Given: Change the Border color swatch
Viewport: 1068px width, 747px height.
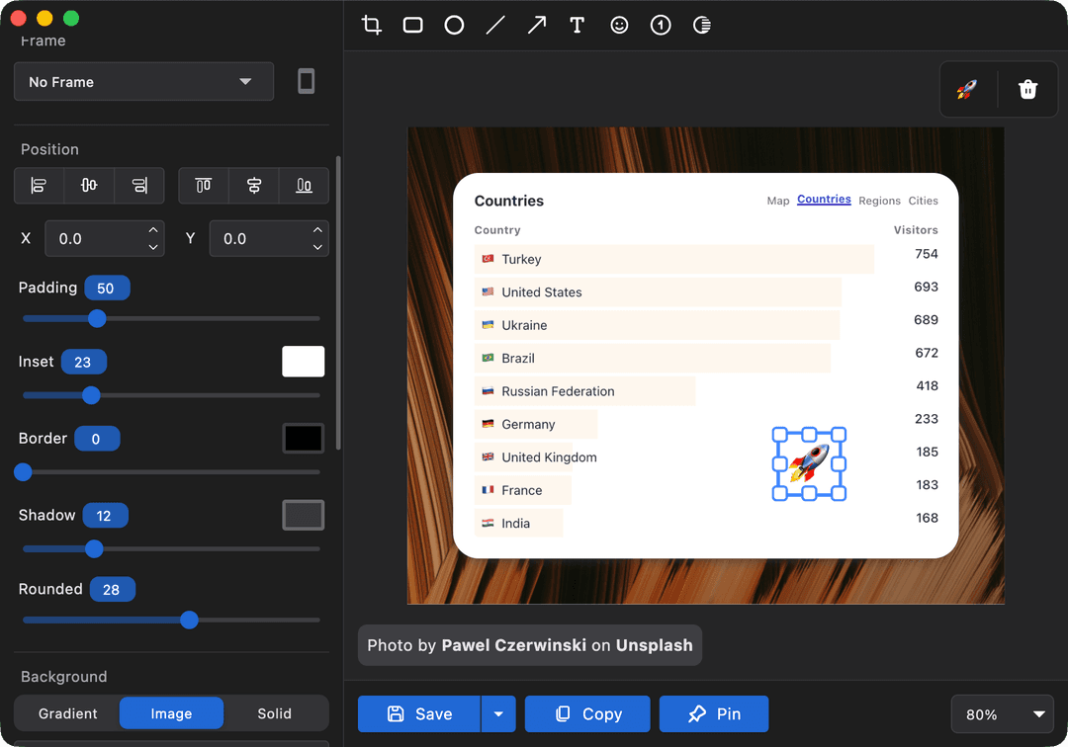Looking at the screenshot, I should [x=304, y=438].
